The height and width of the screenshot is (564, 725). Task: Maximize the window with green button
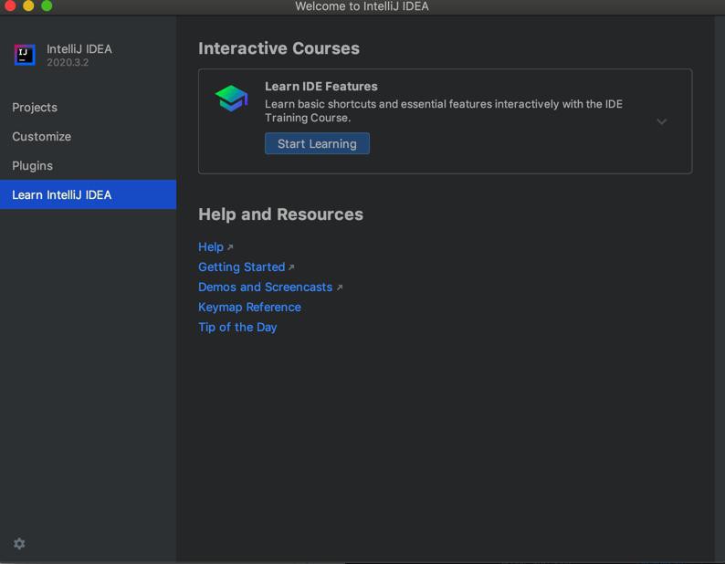pos(47,5)
